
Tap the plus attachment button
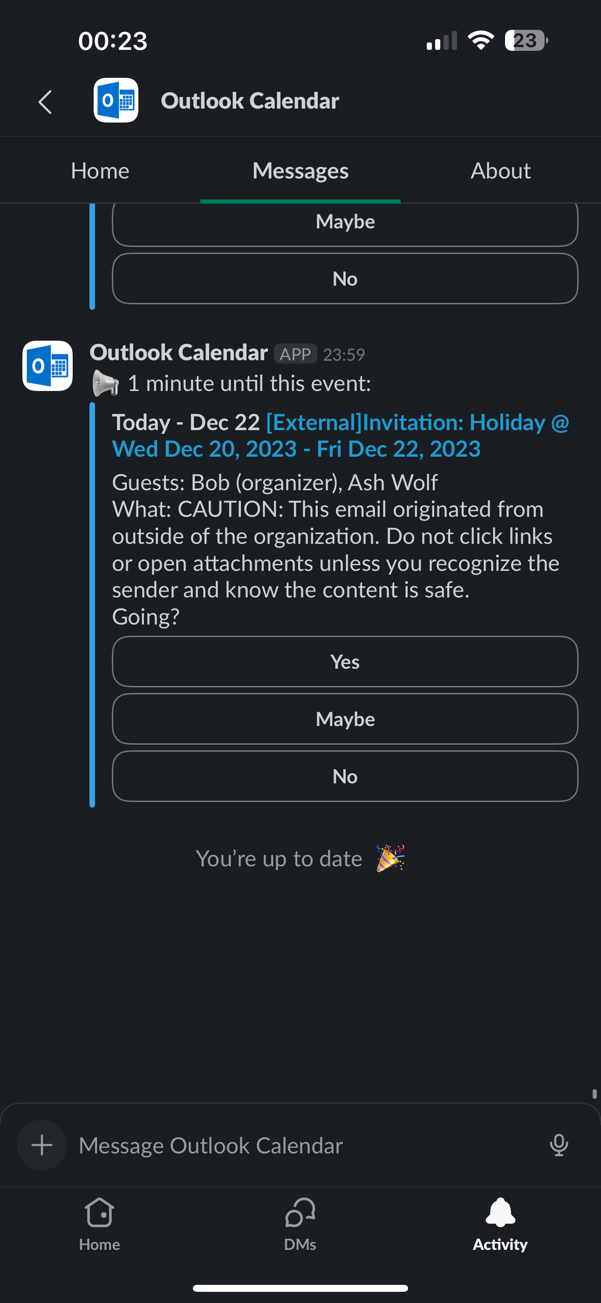point(42,1145)
